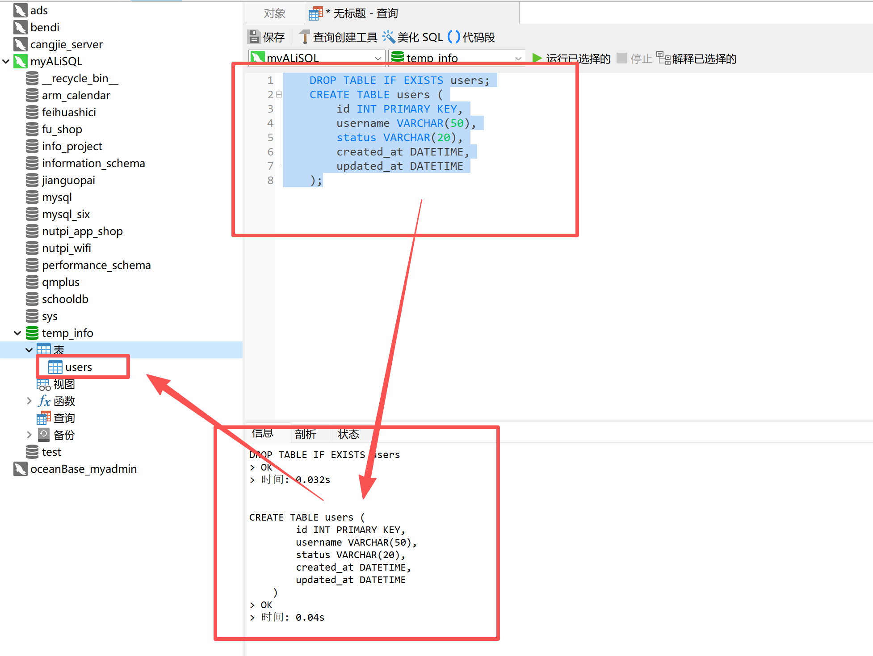This screenshot has height=656, width=873.
Task: Fold the CREATE TABLE code block
Action: [x=279, y=95]
